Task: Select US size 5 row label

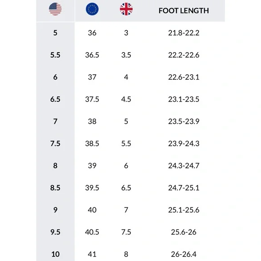Action: pos(55,33)
